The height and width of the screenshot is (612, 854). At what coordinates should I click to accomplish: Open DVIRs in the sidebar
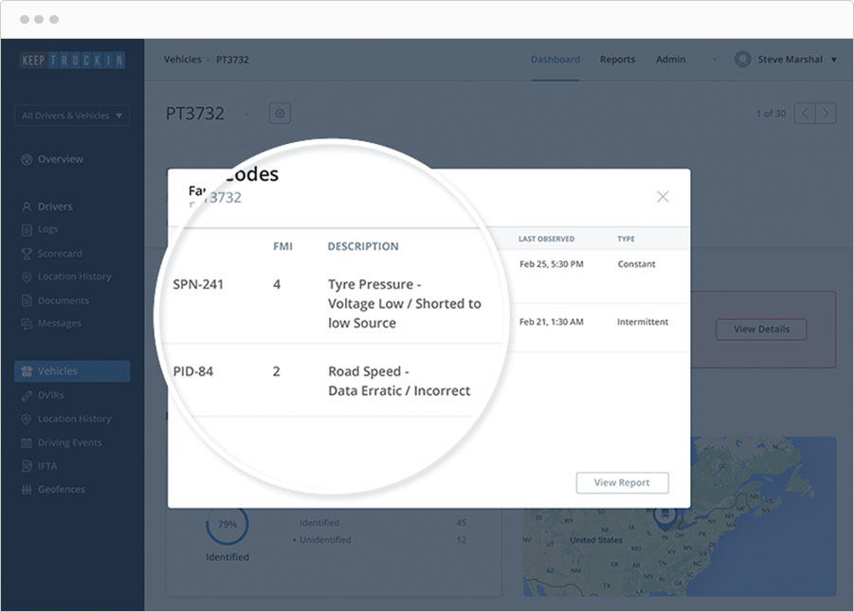click(x=50, y=395)
